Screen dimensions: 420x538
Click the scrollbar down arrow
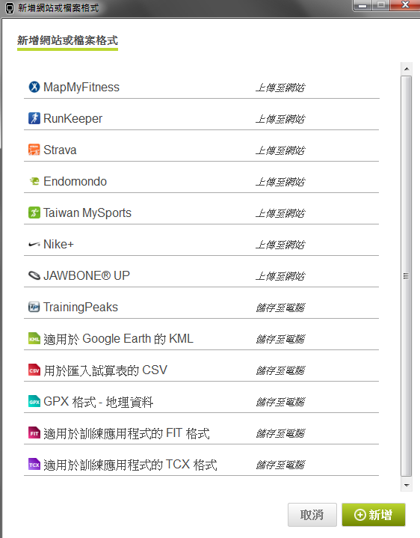[x=407, y=485]
